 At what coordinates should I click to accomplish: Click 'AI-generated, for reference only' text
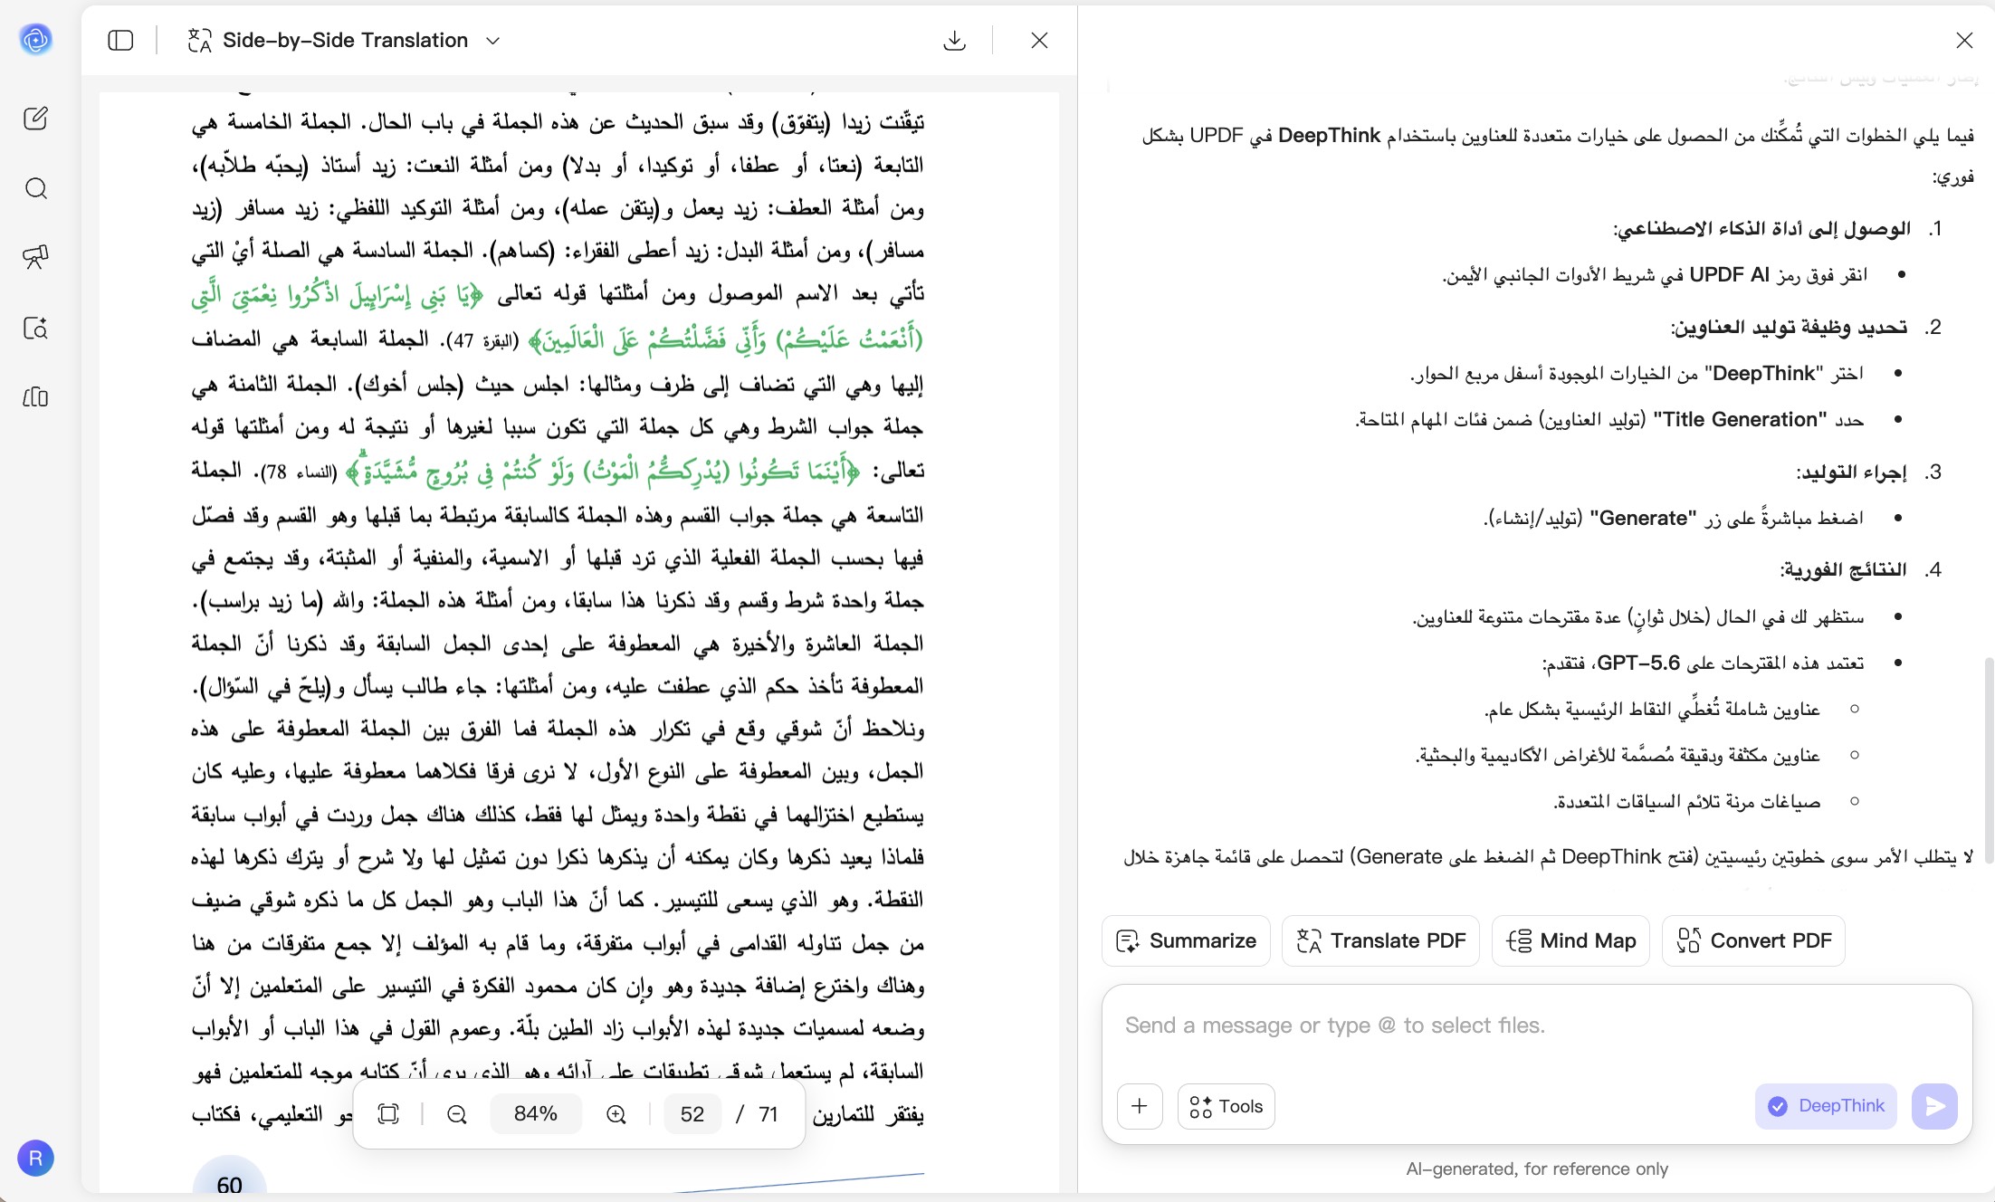tap(1537, 1169)
